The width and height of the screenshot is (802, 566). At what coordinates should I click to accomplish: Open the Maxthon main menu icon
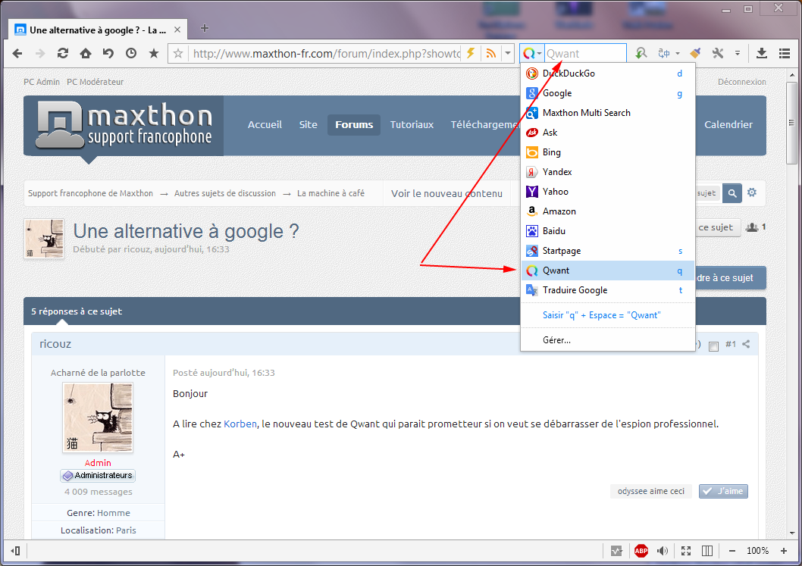tap(785, 53)
